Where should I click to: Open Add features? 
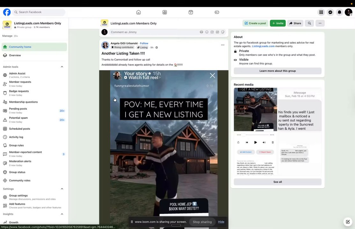[34, 205]
